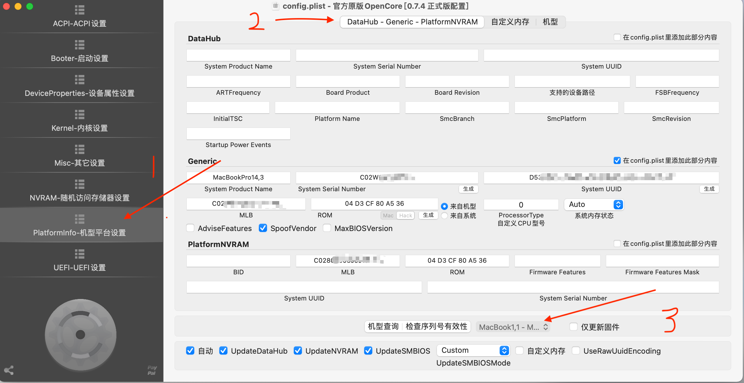Select the 来自机型 radio button

point(444,206)
